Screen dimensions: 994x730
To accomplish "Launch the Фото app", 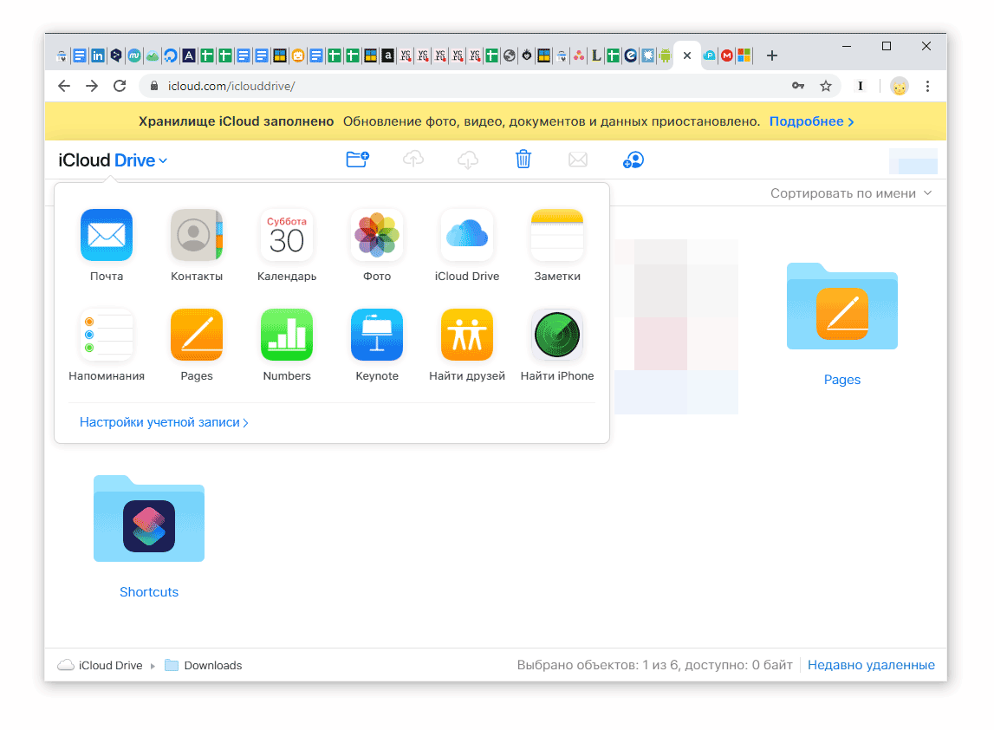I will tap(377, 235).
